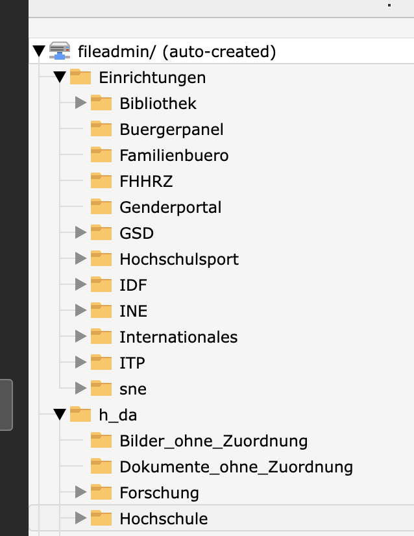Select the ITP folder name
The height and width of the screenshot is (536, 414).
(132, 363)
